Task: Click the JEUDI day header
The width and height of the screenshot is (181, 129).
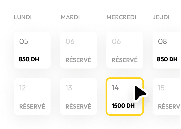Action: coord(161,17)
